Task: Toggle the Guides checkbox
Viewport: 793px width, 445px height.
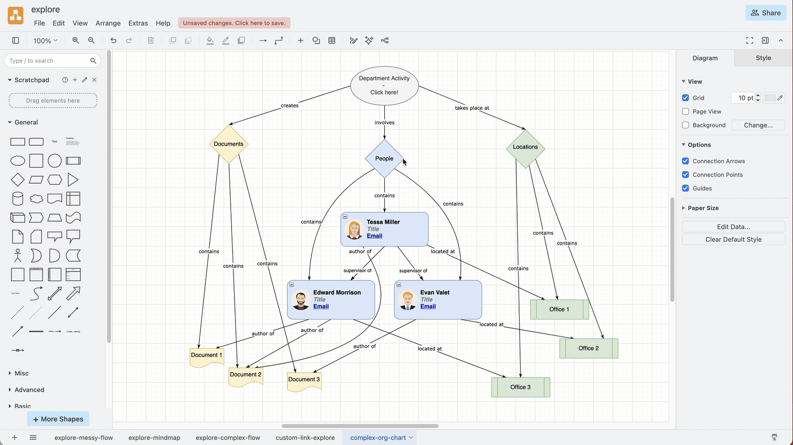Action: [x=685, y=188]
